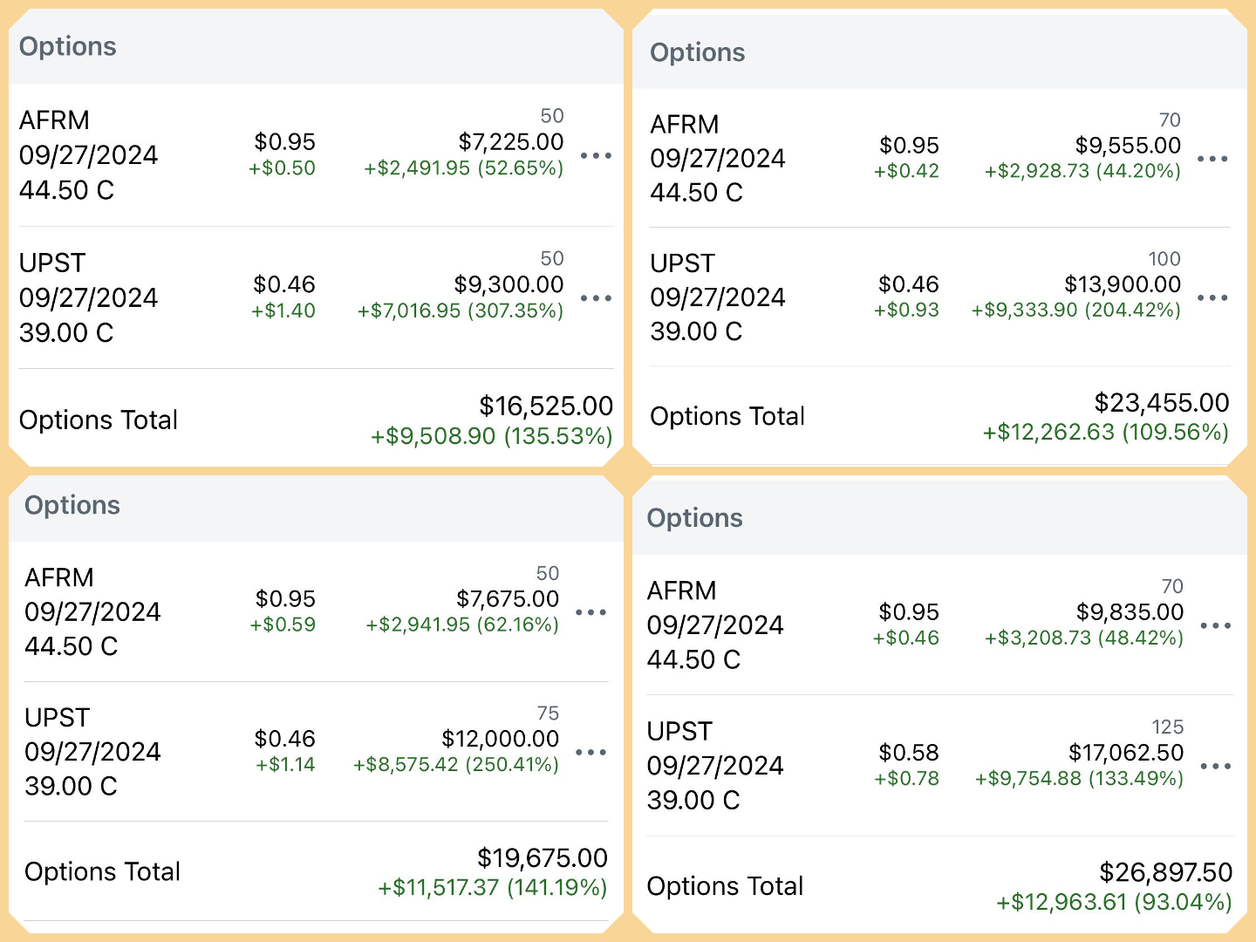The height and width of the screenshot is (942, 1256).
Task: Click the Options header above AFRM up 48.42%
Action: click(694, 517)
